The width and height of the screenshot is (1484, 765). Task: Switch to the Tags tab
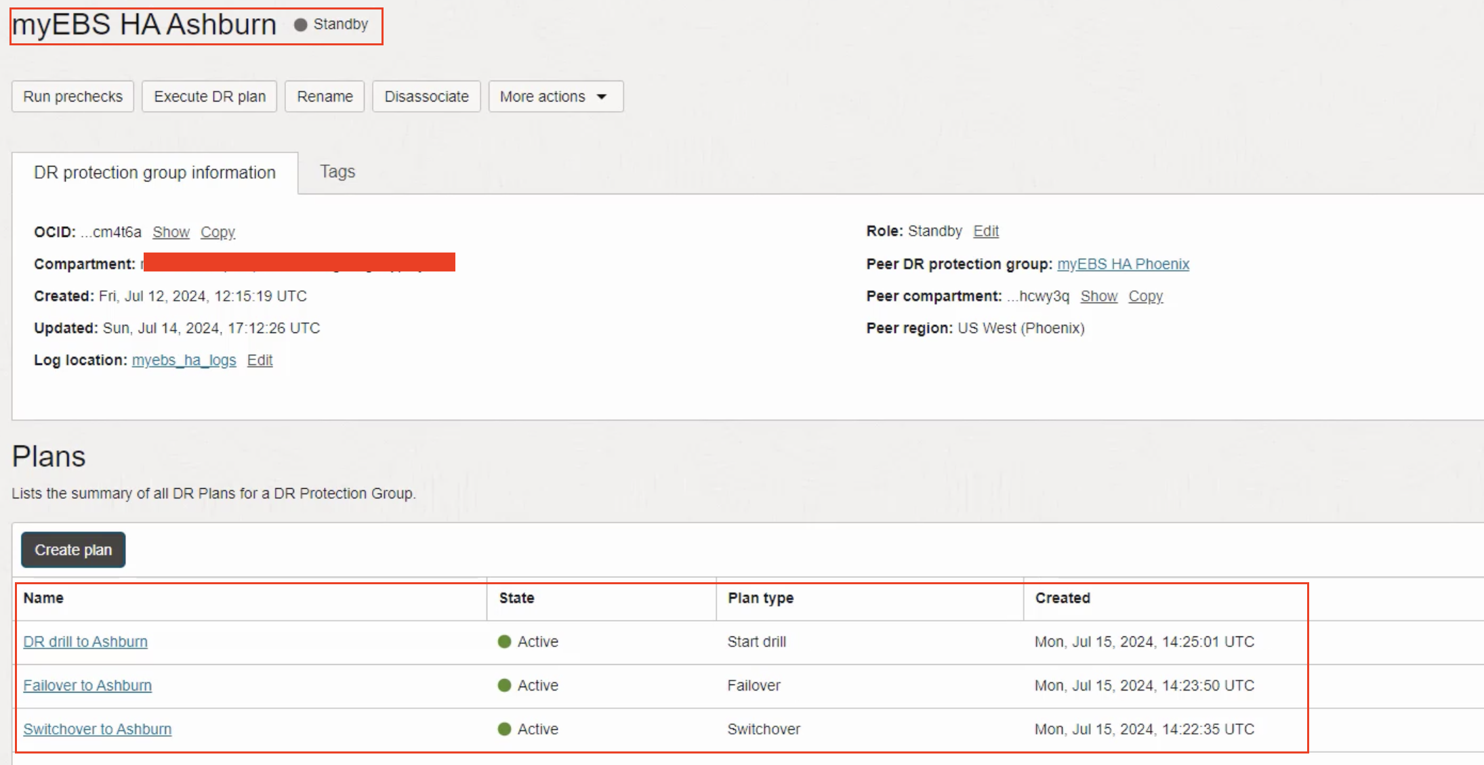[x=337, y=172]
